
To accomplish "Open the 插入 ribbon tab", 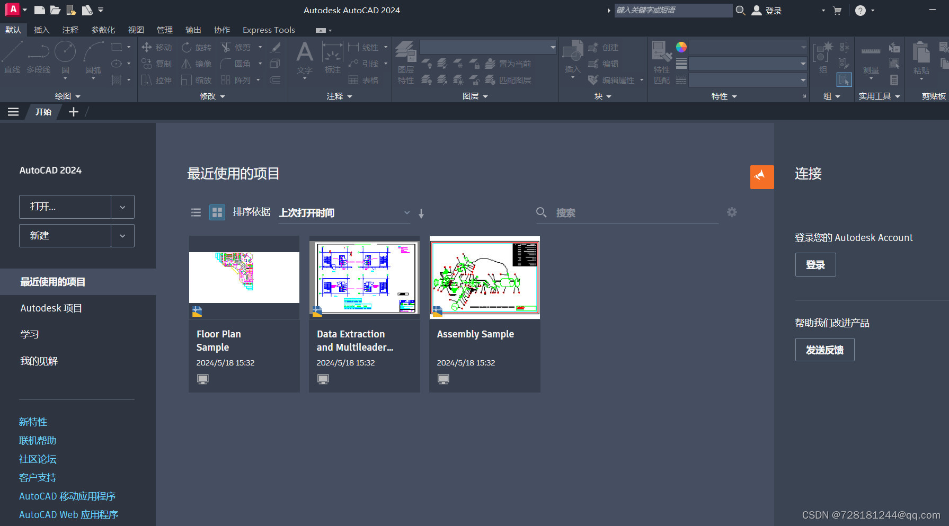I will (x=41, y=30).
